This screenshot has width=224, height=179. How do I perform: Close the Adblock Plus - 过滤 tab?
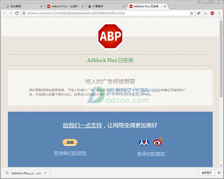pyautogui.click(x=83, y=6)
